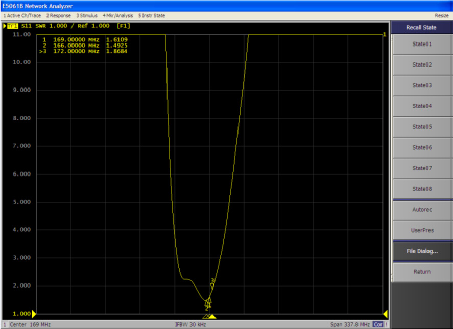The height and width of the screenshot is (329, 453).
Task: Click left reference level arrow marker
Action: pyautogui.click(x=35, y=313)
